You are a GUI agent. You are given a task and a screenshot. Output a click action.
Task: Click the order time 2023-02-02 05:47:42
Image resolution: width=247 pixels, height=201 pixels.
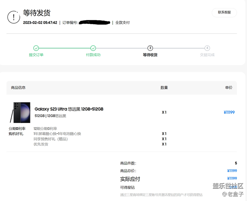tap(40, 23)
